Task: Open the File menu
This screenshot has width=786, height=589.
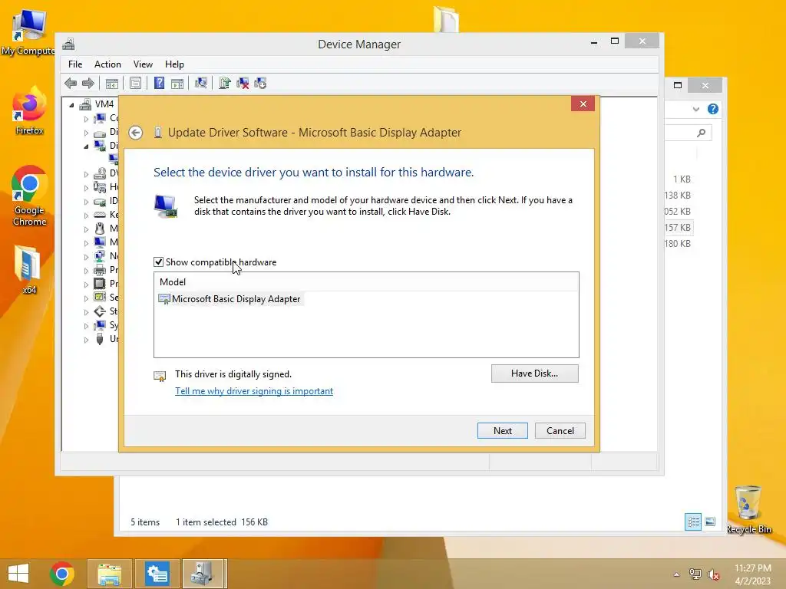Action: click(75, 64)
